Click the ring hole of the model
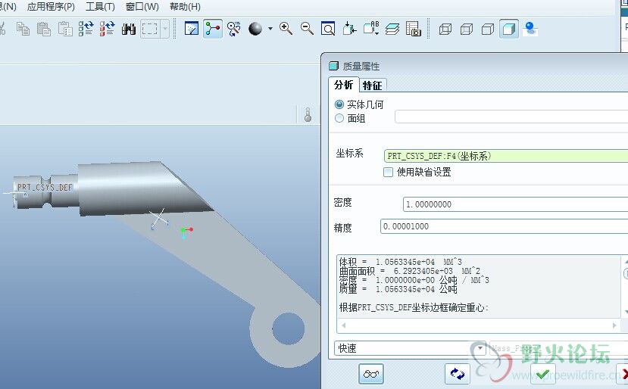Screen dimensions: 628x389 tap(289, 329)
